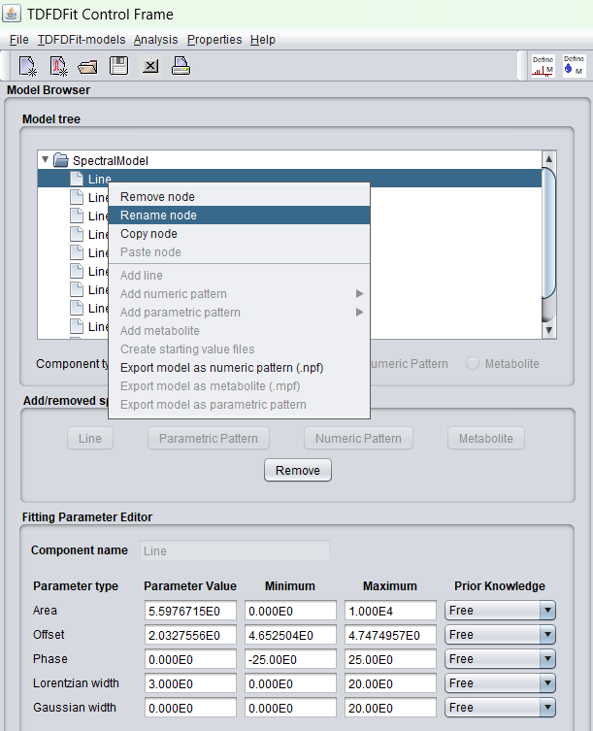Choose Copy node from context menu

(x=239, y=234)
